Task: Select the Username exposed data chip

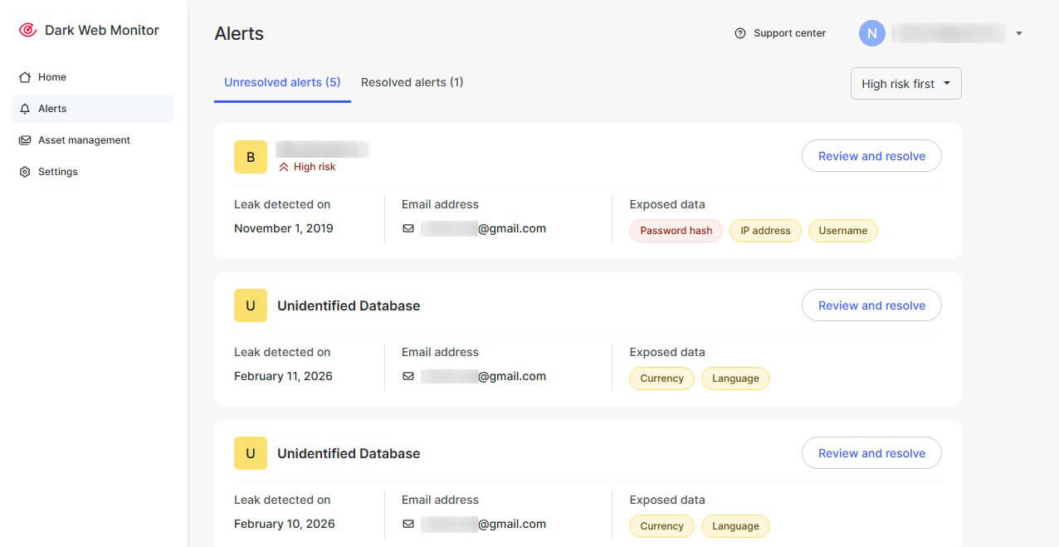Action: pyautogui.click(x=842, y=230)
